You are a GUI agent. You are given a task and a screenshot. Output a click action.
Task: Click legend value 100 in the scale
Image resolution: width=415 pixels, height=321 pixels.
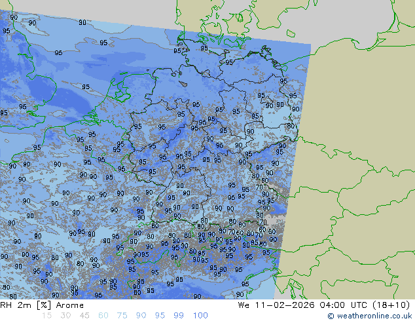200,316
